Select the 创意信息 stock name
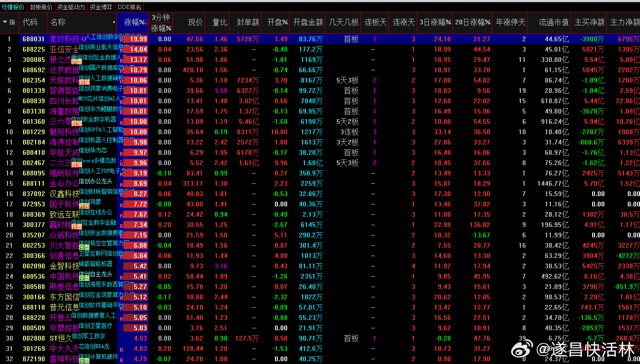Image resolution: width=640 pixels, height=364 pixels. point(65,256)
